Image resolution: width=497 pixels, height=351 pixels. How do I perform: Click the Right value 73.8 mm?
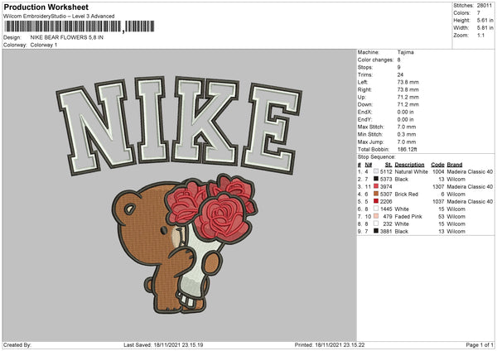[x=408, y=89]
